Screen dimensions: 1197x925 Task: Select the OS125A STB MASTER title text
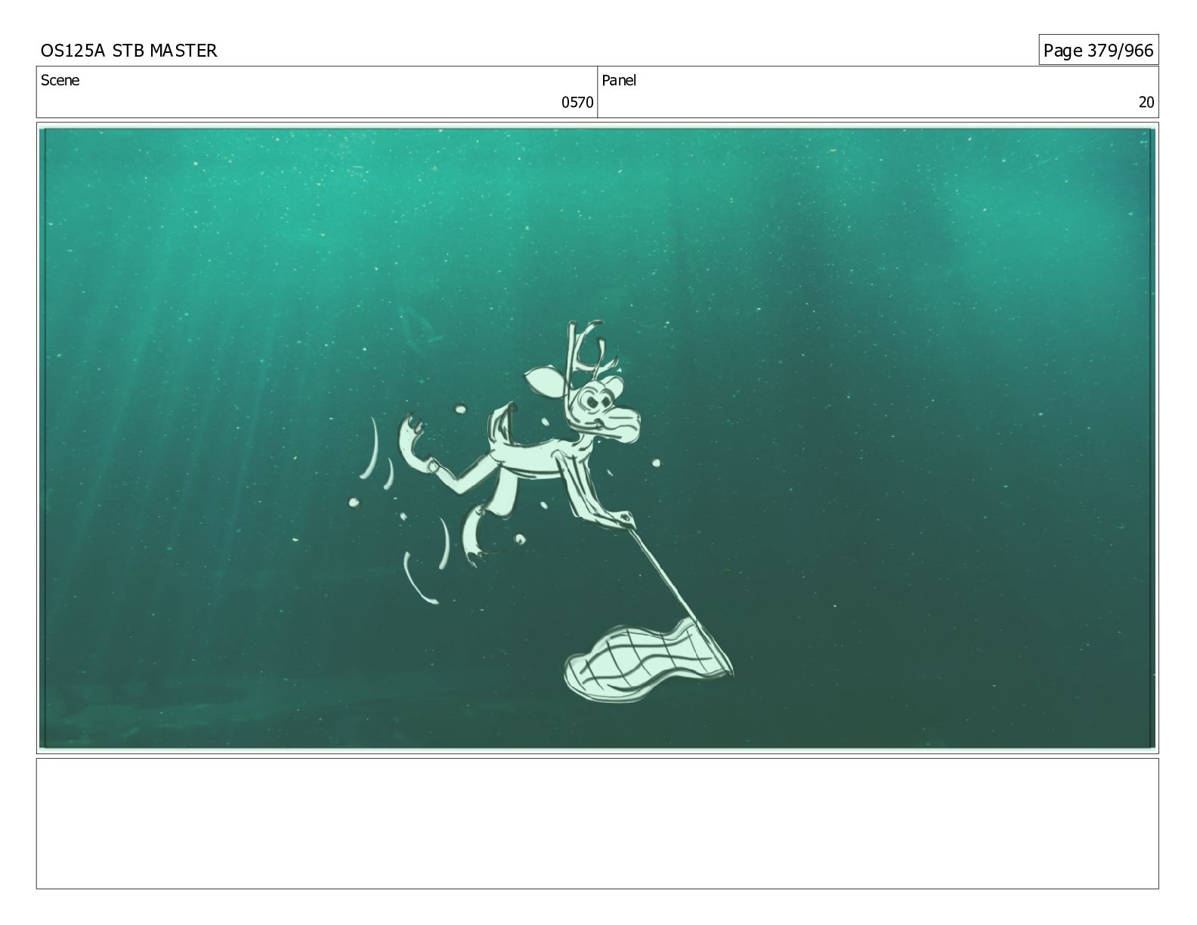click(x=129, y=51)
